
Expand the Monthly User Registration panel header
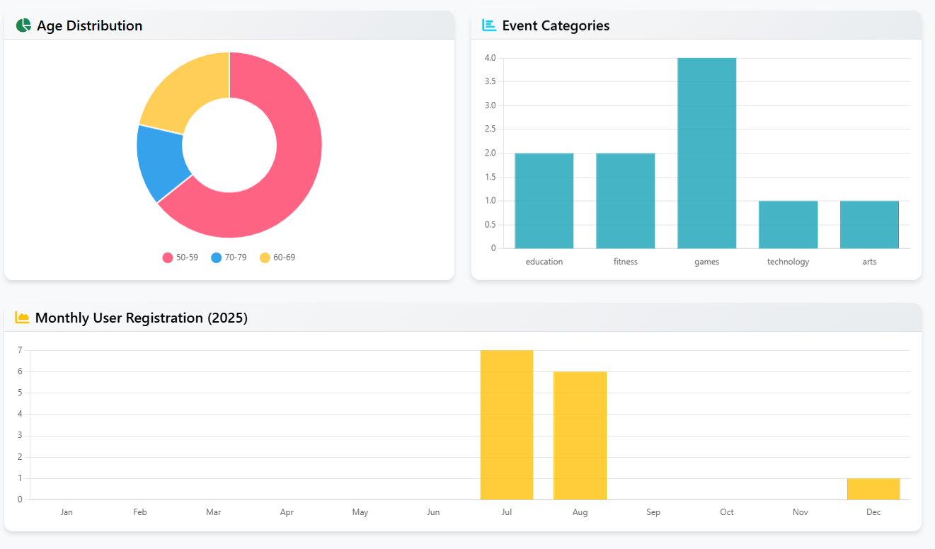(x=467, y=317)
